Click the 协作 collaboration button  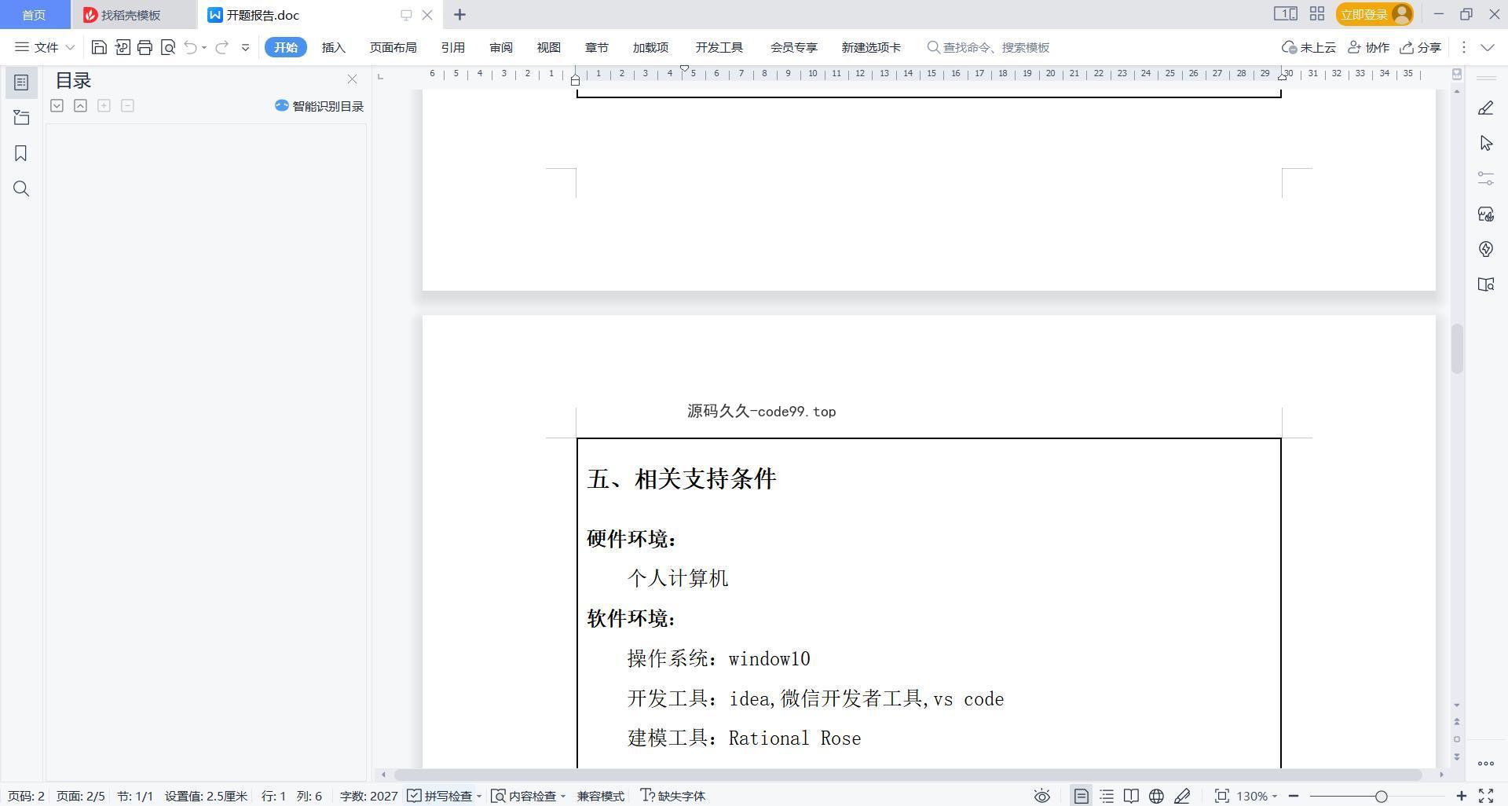click(x=1368, y=47)
